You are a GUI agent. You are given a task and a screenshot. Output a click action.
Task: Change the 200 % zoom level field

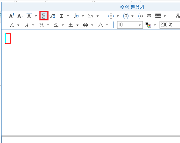coord(170,25)
